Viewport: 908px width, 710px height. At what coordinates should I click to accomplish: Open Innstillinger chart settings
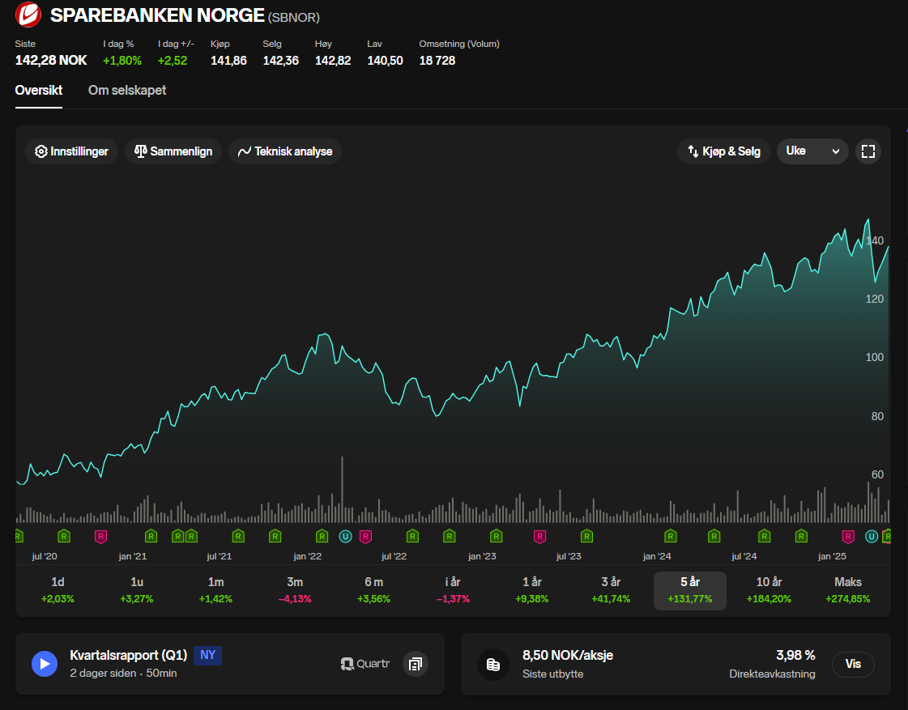pyautogui.click(x=72, y=151)
